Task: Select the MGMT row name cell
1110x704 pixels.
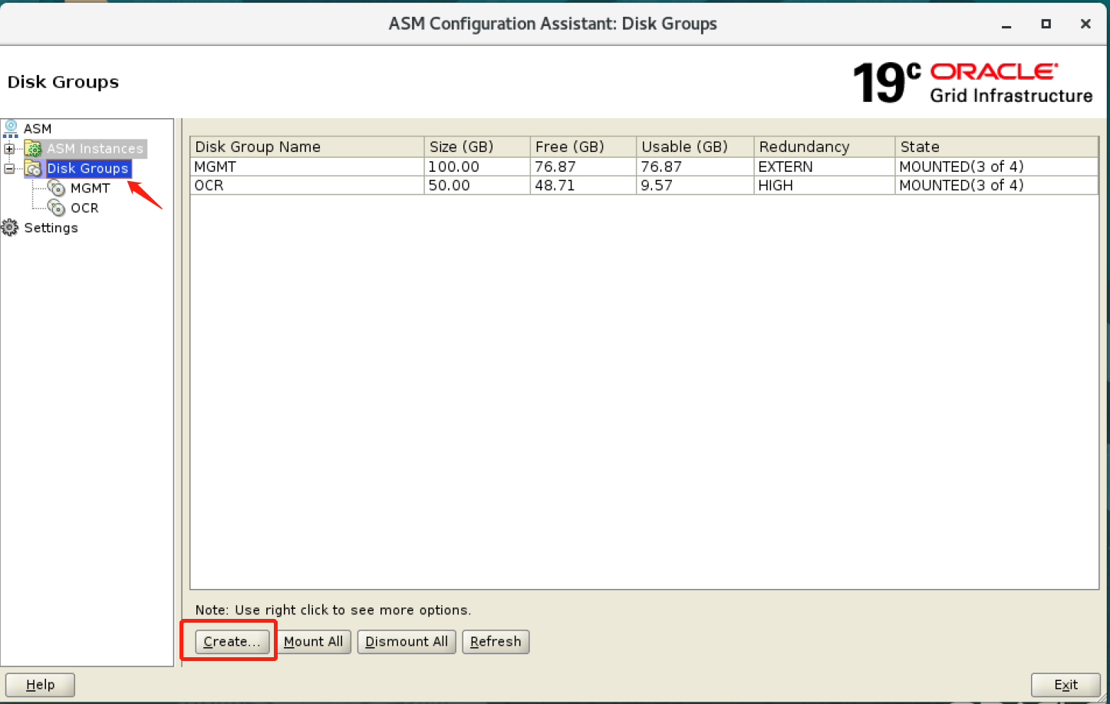Action: tap(307, 166)
